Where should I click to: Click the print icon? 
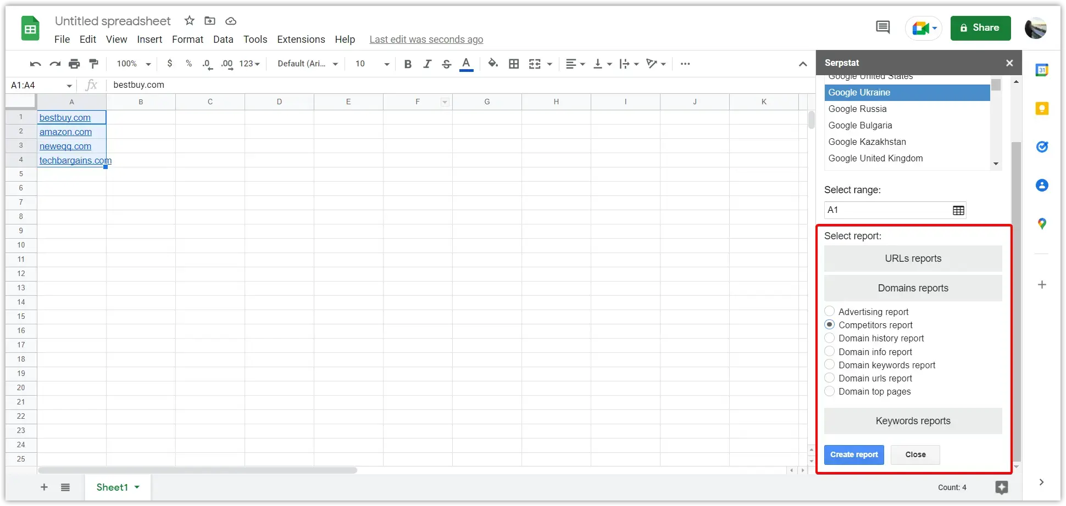(x=74, y=64)
